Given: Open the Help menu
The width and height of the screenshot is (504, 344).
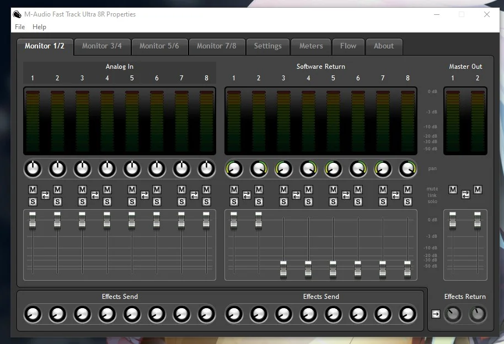Looking at the screenshot, I should click(39, 27).
